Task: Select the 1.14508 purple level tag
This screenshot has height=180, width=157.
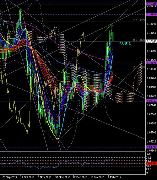Action: pos(152,14)
